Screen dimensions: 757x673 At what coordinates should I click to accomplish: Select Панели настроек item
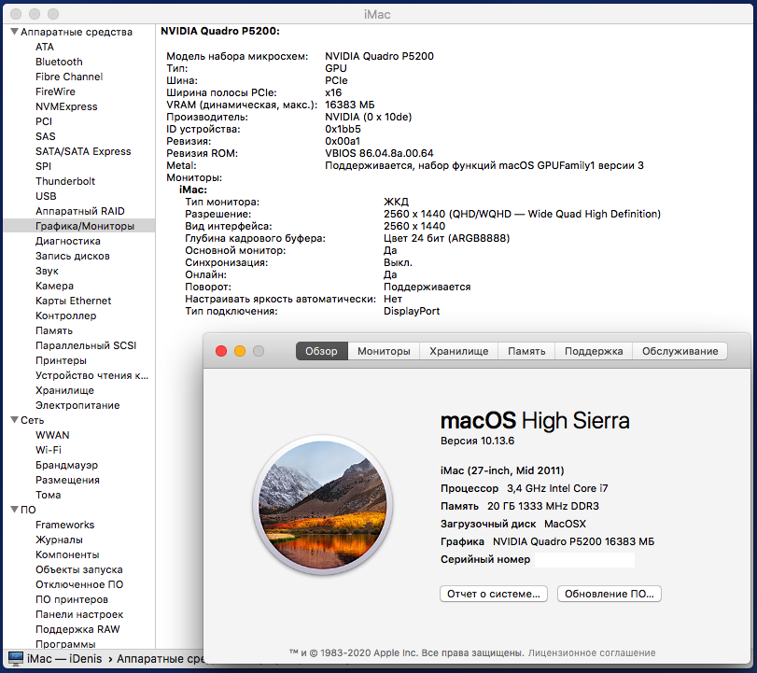(79, 614)
